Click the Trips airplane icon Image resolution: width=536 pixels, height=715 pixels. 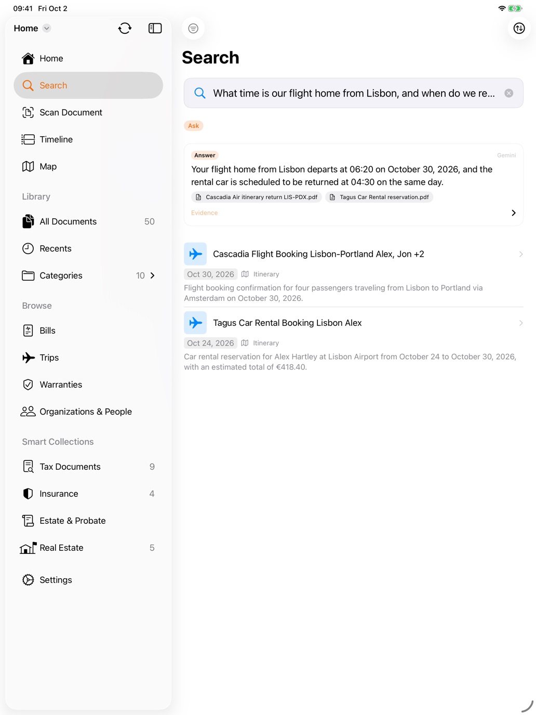(28, 357)
